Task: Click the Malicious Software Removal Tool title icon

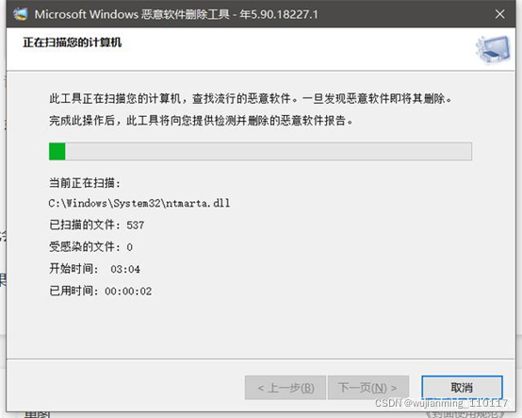Action: point(20,14)
